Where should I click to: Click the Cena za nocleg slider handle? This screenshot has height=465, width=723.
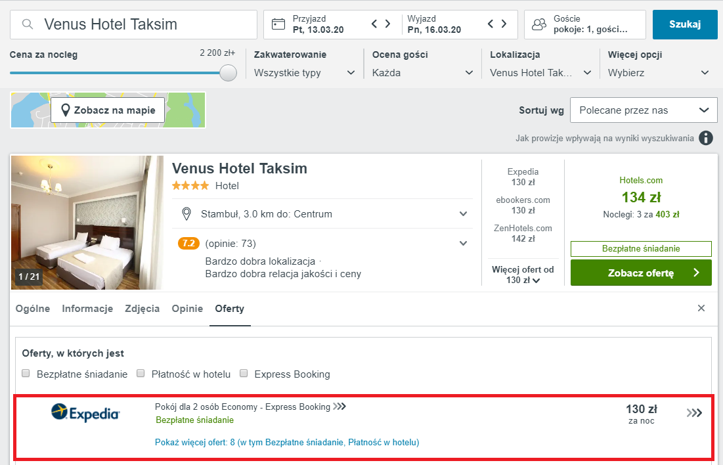point(228,72)
